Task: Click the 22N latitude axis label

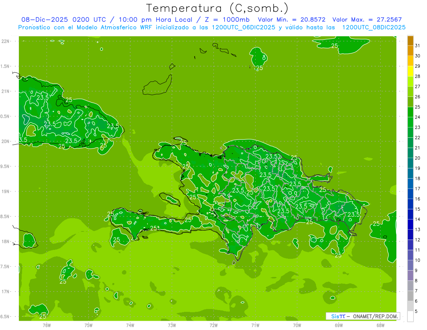Action: click(x=6, y=41)
